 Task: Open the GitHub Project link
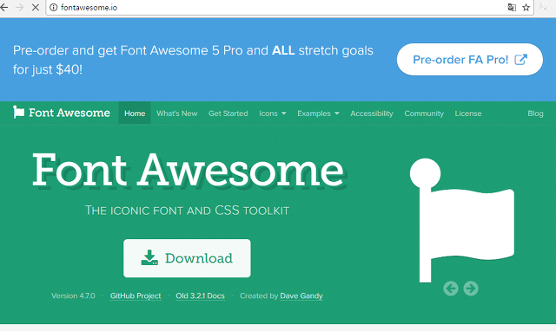[136, 295]
